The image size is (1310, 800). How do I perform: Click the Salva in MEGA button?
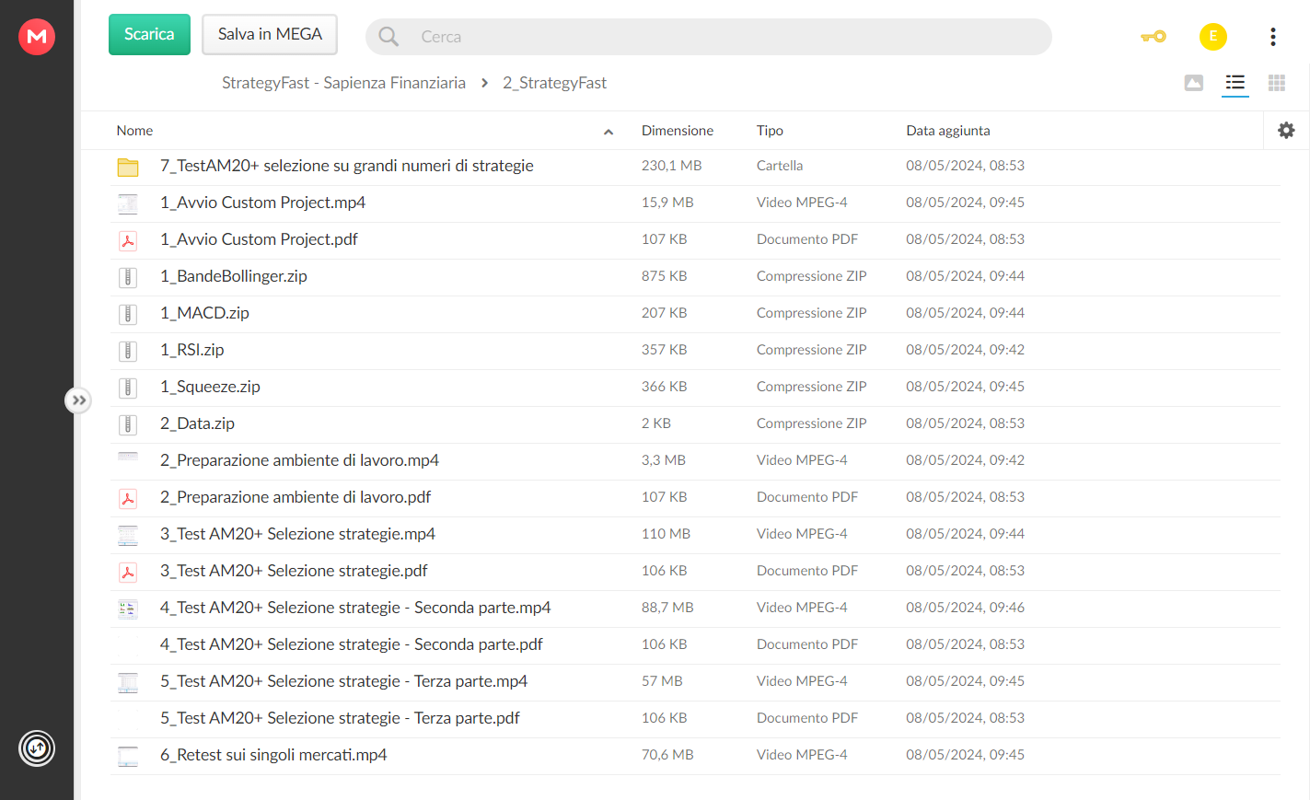coord(270,34)
